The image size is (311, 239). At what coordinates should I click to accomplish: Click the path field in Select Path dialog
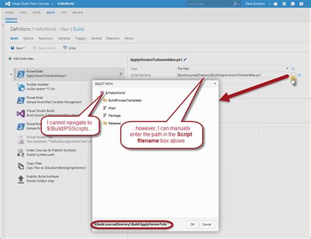point(132,225)
